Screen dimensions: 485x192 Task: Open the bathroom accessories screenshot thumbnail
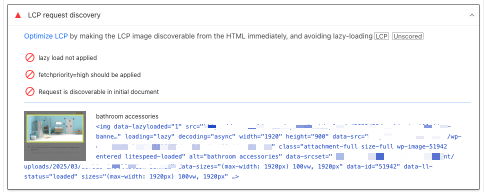click(55, 136)
